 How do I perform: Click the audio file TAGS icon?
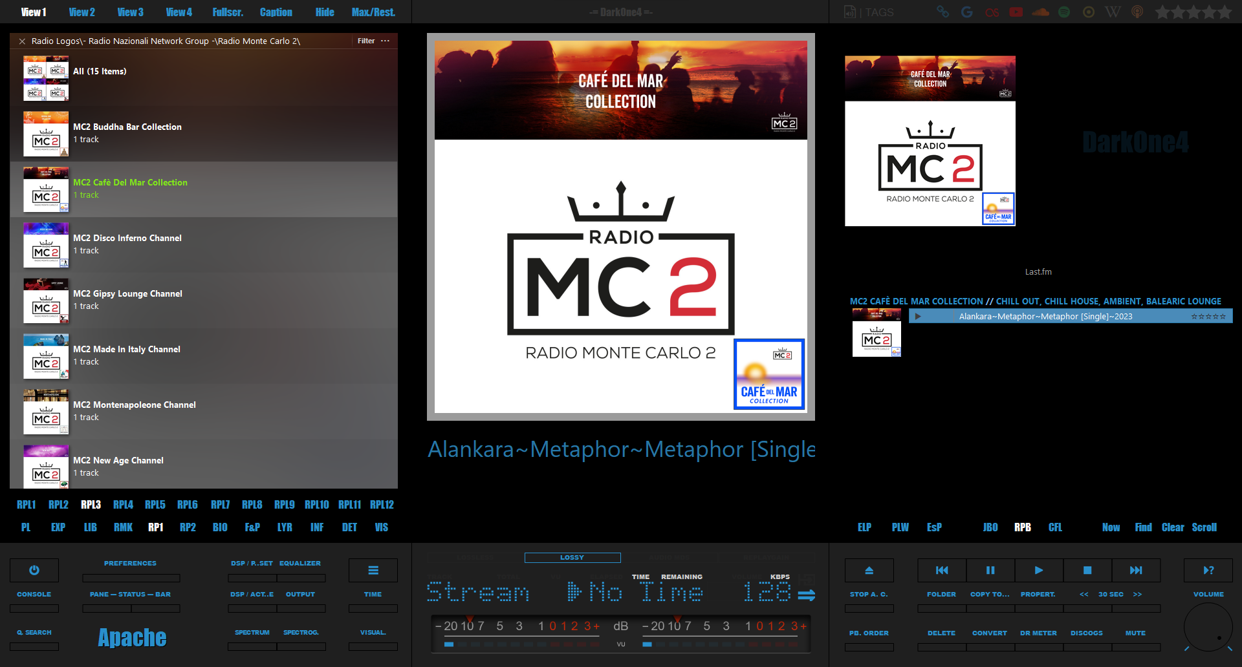850,12
